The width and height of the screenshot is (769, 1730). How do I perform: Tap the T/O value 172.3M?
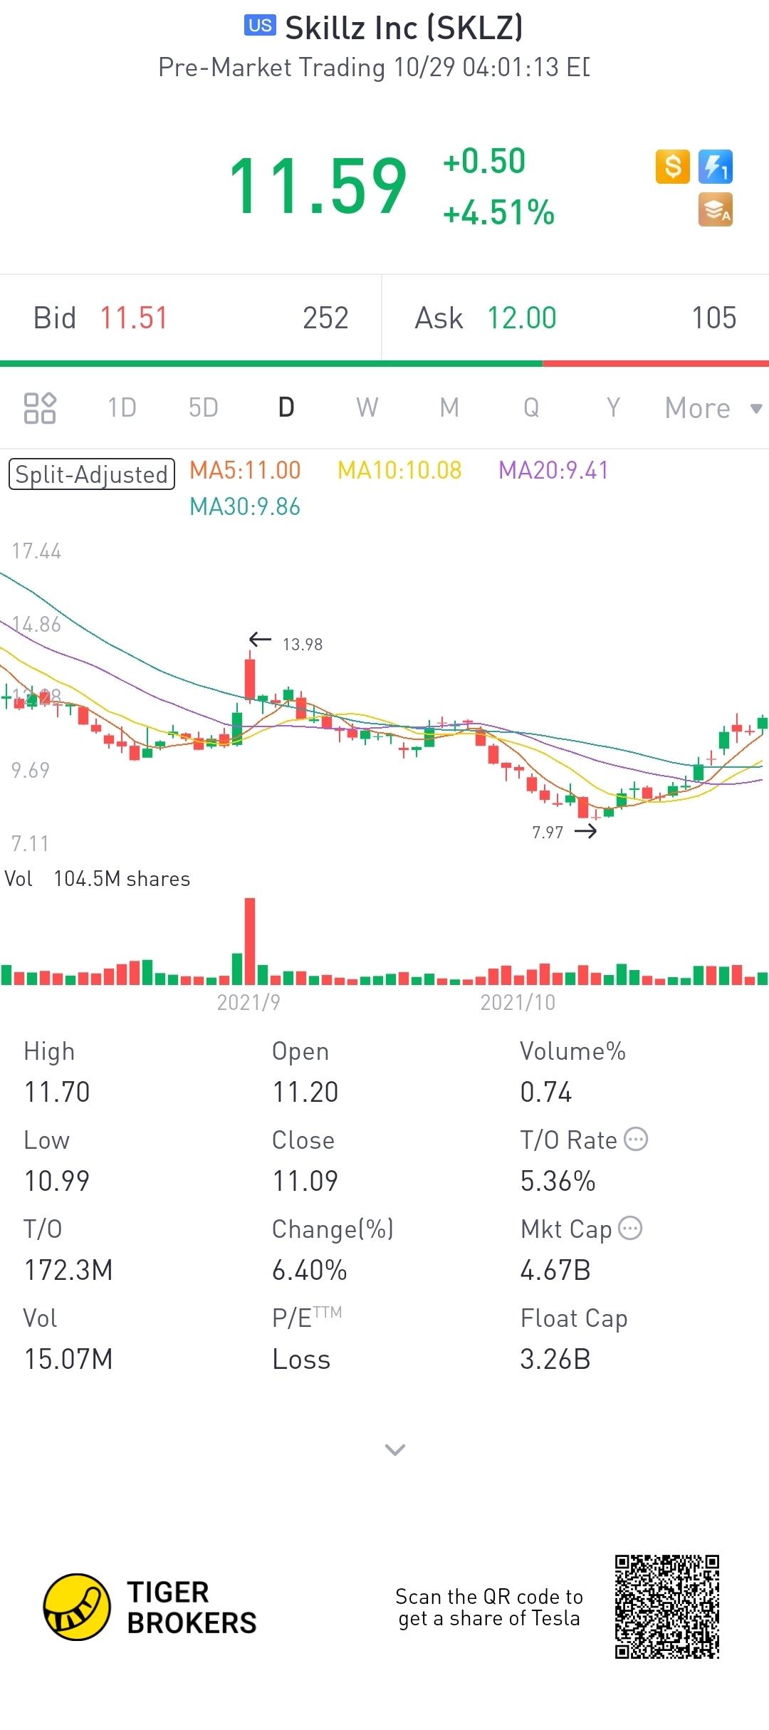[68, 1270]
